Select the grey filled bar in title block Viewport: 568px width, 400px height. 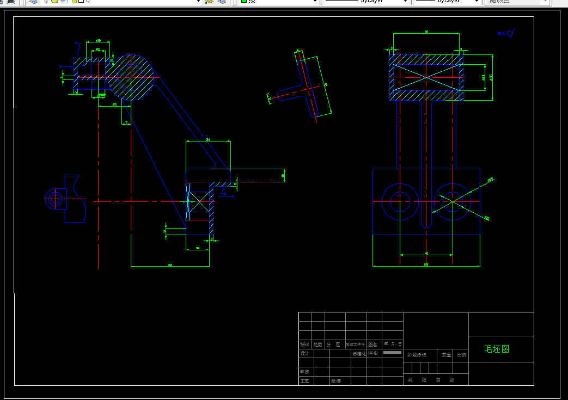[x=392, y=352]
